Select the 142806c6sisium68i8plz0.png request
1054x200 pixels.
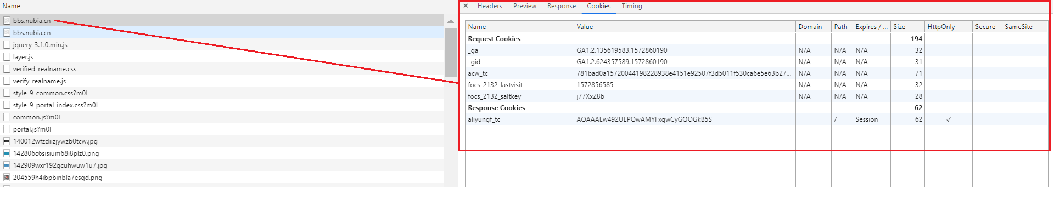coord(222,153)
